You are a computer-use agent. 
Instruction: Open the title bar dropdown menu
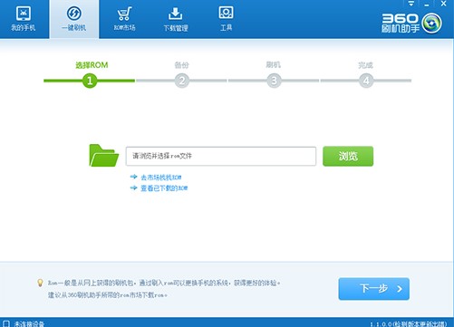tap(411, 4)
